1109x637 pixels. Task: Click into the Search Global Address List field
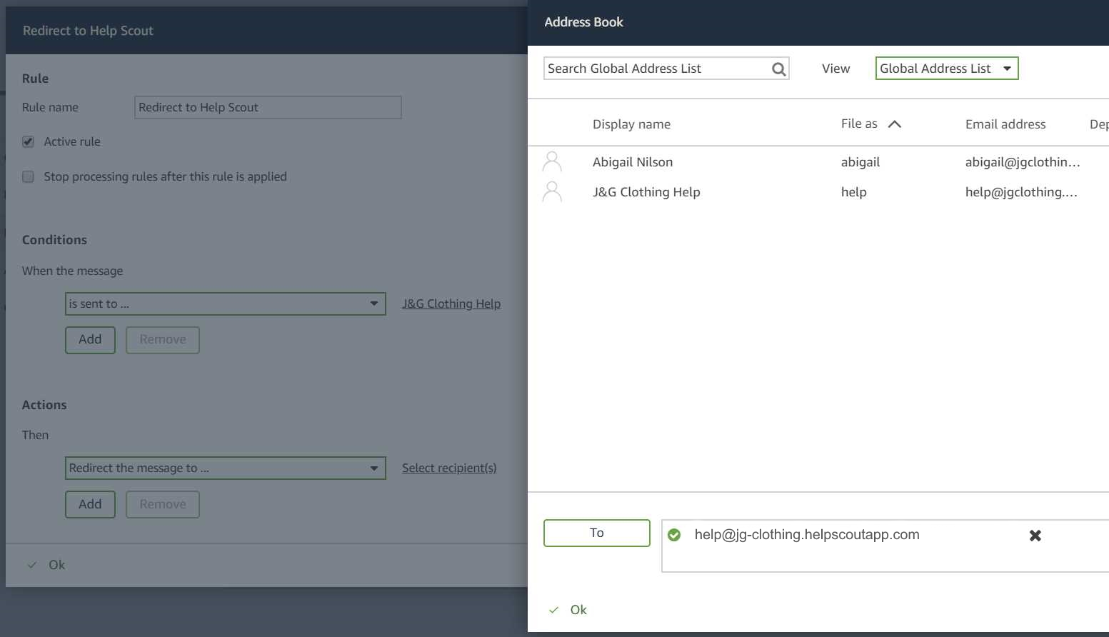click(656, 69)
